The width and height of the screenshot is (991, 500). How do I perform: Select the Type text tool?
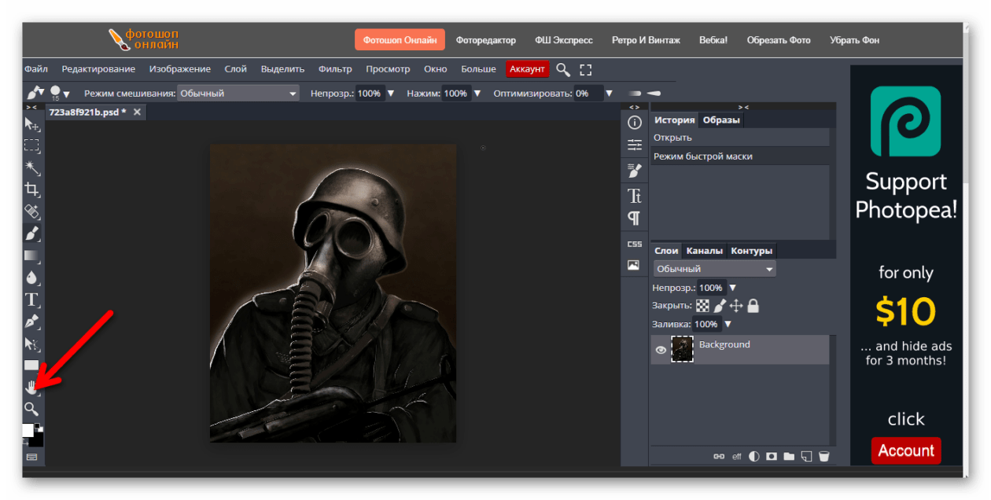point(31,300)
